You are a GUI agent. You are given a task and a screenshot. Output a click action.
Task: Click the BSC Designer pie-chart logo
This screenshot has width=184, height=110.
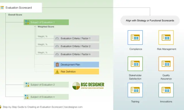[x=76, y=86]
